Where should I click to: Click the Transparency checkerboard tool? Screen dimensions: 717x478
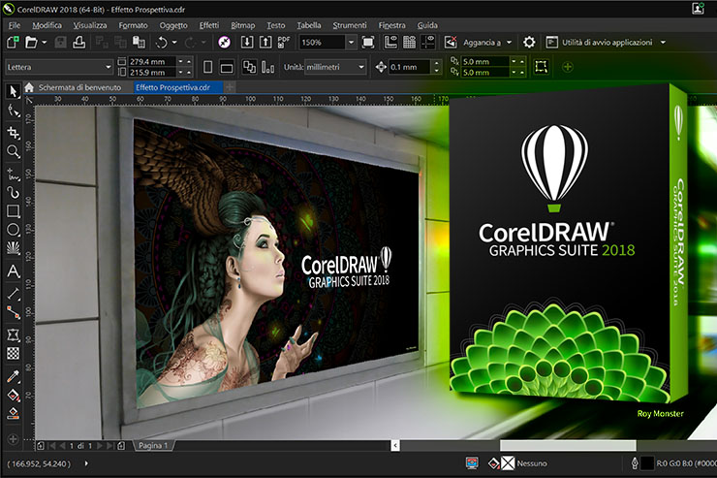(x=14, y=354)
